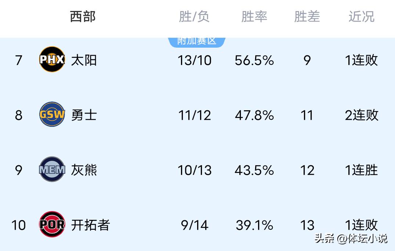Viewport: 395px width, 251px height.
Task: Sort by 胜差 column header
Action: 307,16
